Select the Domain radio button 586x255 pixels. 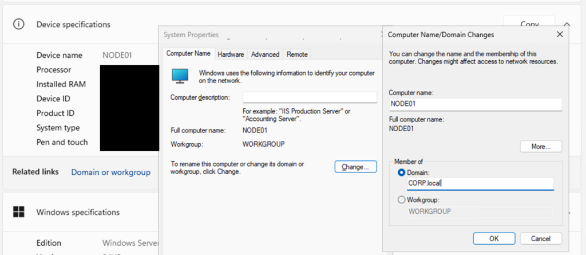click(401, 172)
